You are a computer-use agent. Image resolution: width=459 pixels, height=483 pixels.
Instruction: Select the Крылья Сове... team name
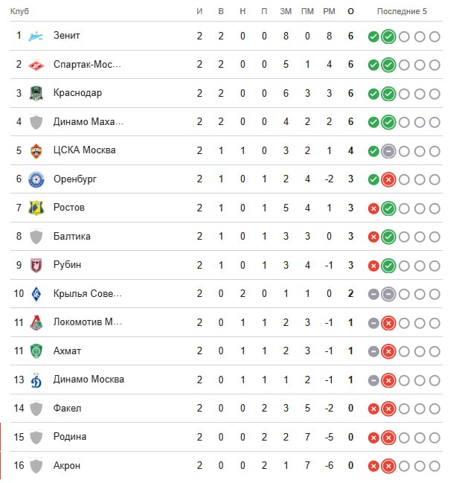(88, 293)
